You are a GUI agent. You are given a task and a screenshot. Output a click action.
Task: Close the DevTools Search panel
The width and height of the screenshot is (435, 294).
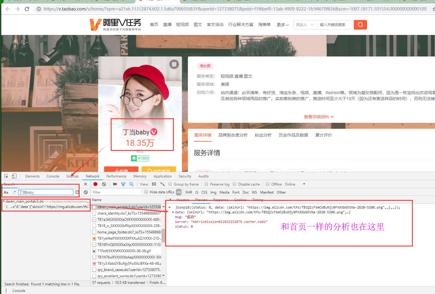(86, 184)
